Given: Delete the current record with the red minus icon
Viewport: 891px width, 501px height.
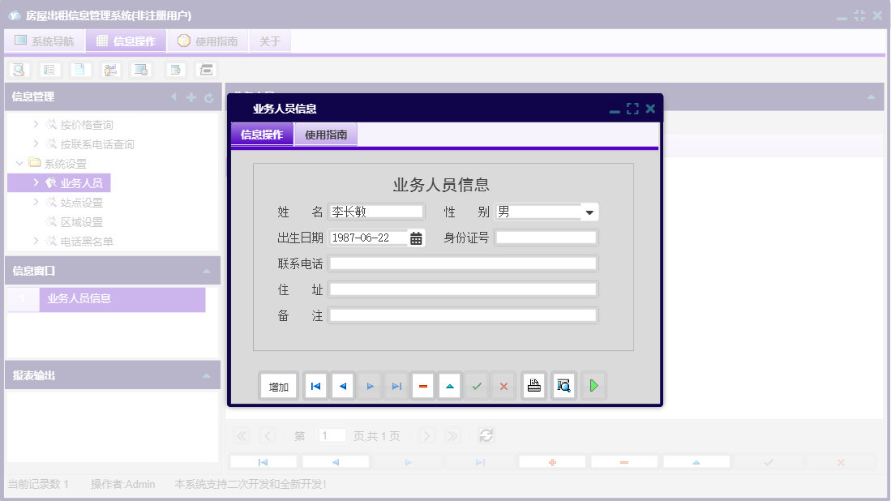Looking at the screenshot, I should click(422, 386).
